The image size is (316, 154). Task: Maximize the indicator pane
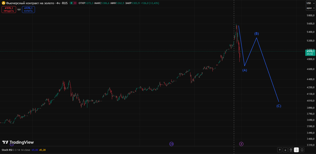pos(302,150)
